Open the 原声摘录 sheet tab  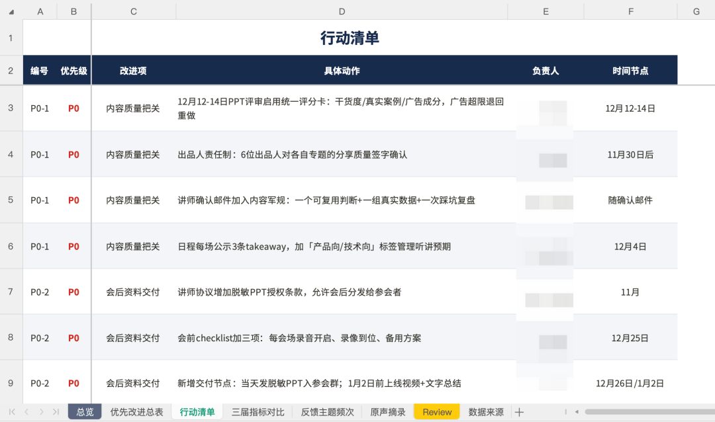(x=387, y=412)
